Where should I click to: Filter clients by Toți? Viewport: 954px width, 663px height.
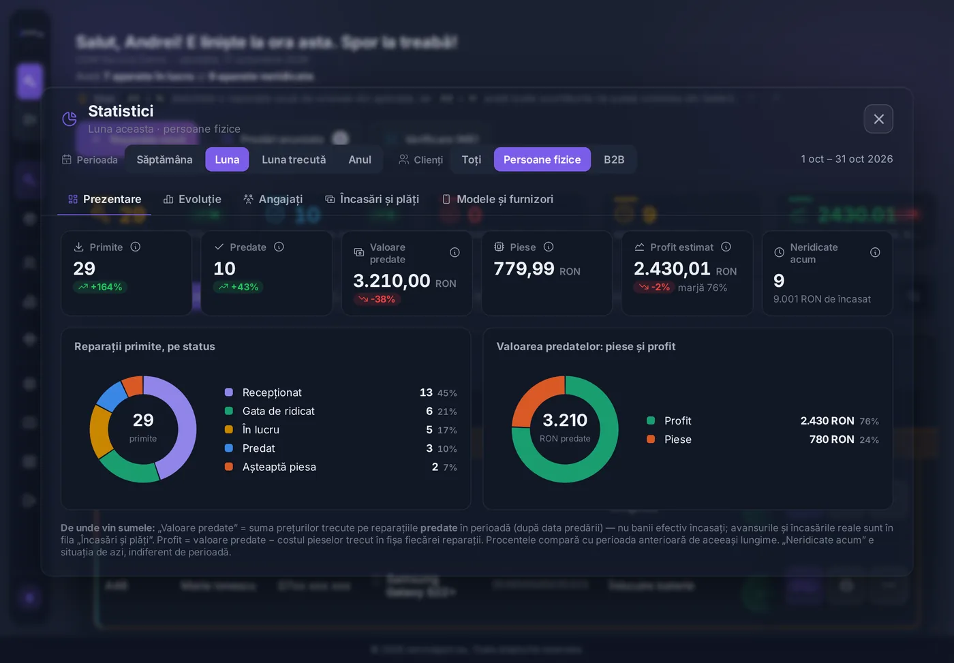tap(472, 159)
